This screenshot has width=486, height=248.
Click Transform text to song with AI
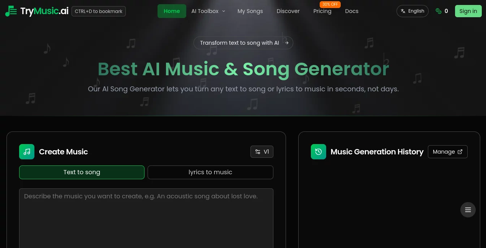243,43
